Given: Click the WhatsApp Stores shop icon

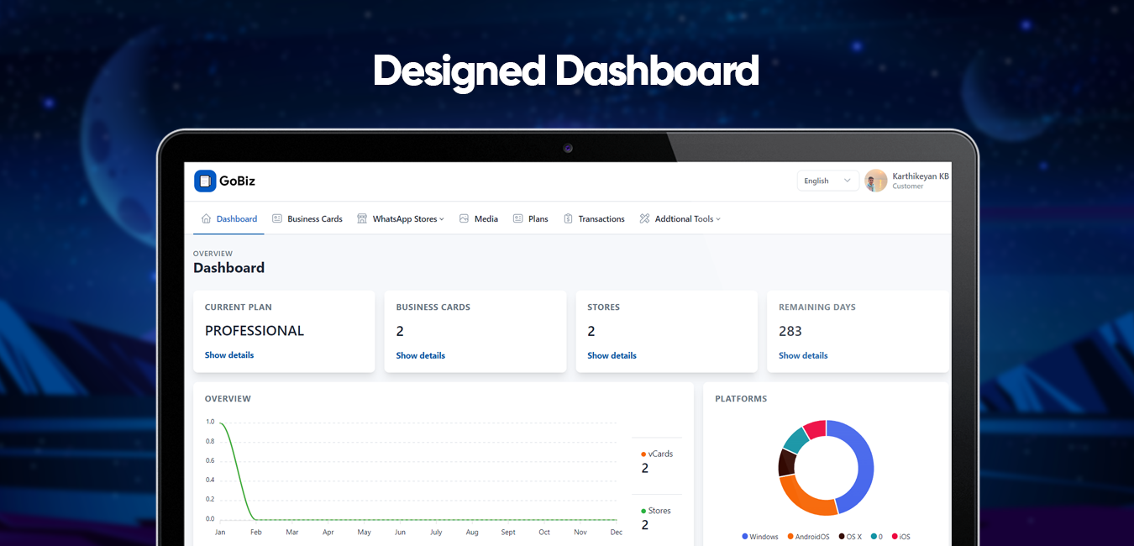Looking at the screenshot, I should click(362, 218).
